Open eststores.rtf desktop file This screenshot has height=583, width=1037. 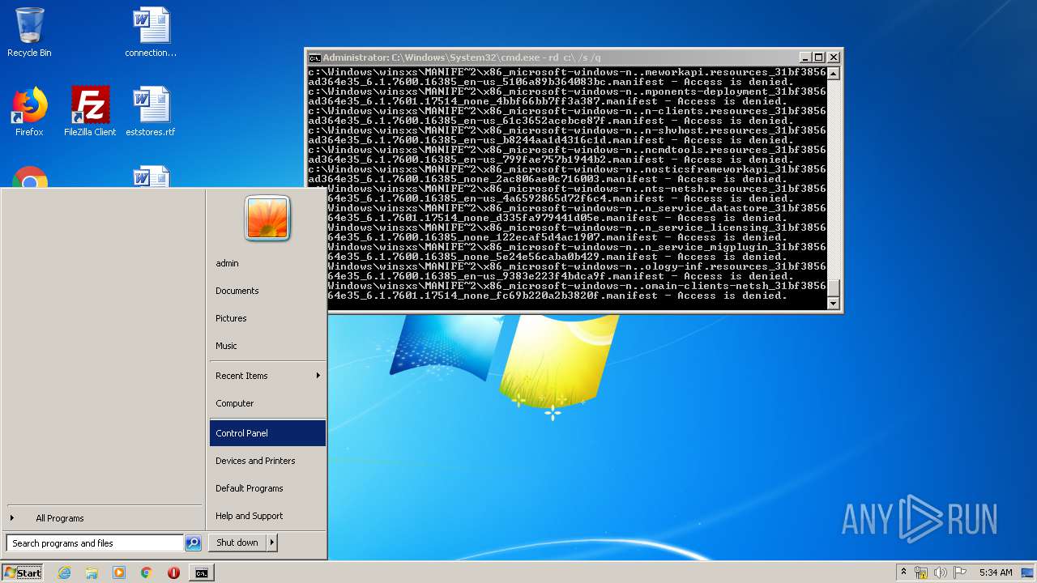point(151,112)
